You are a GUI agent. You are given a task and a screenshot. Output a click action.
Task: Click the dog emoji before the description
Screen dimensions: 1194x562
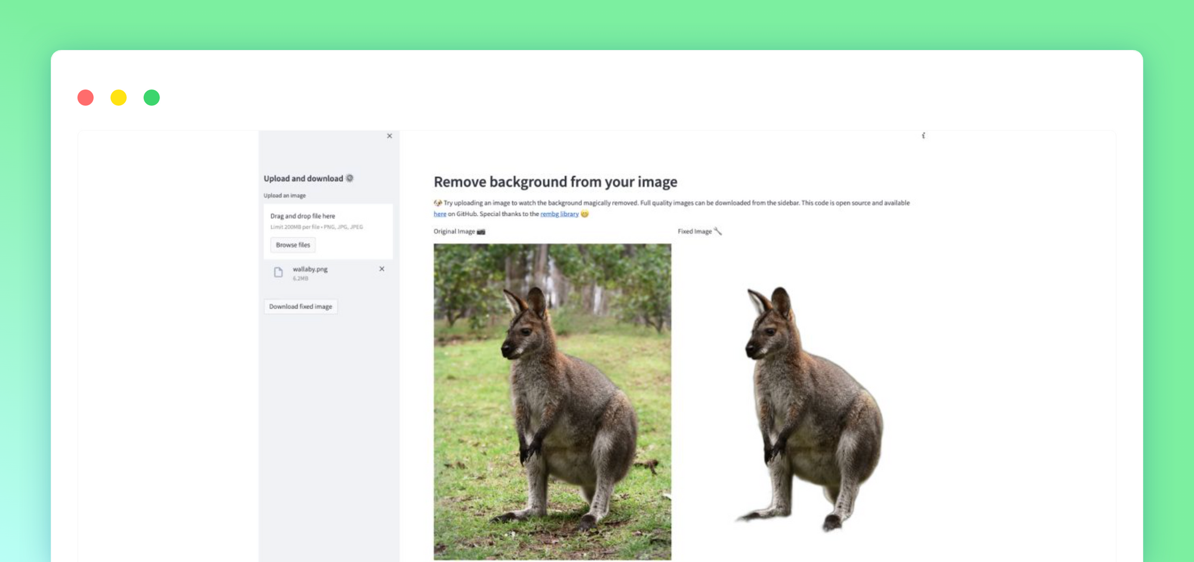438,203
